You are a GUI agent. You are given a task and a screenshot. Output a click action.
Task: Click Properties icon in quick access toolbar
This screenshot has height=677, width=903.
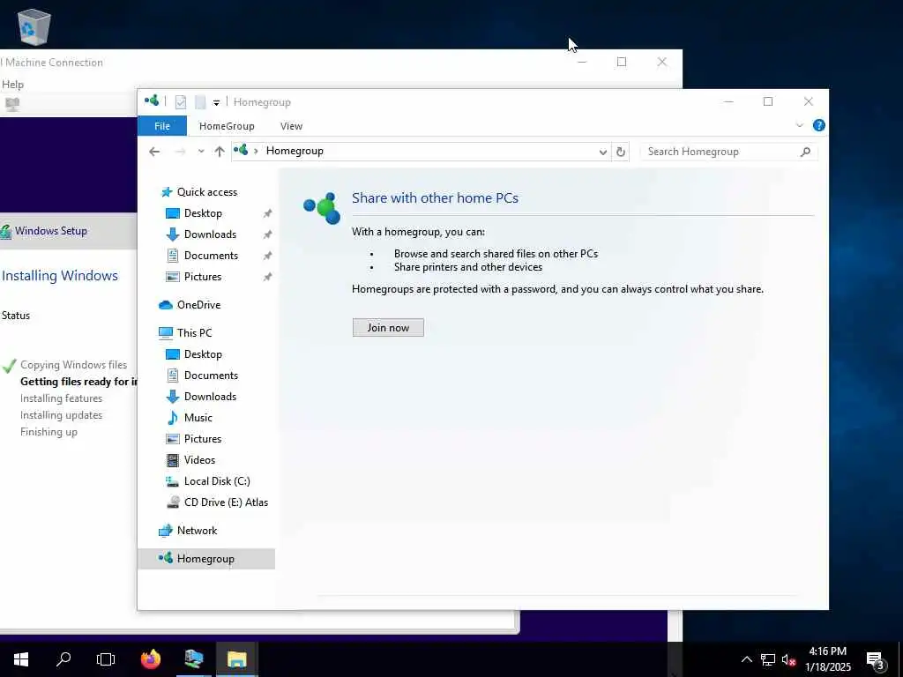180,102
